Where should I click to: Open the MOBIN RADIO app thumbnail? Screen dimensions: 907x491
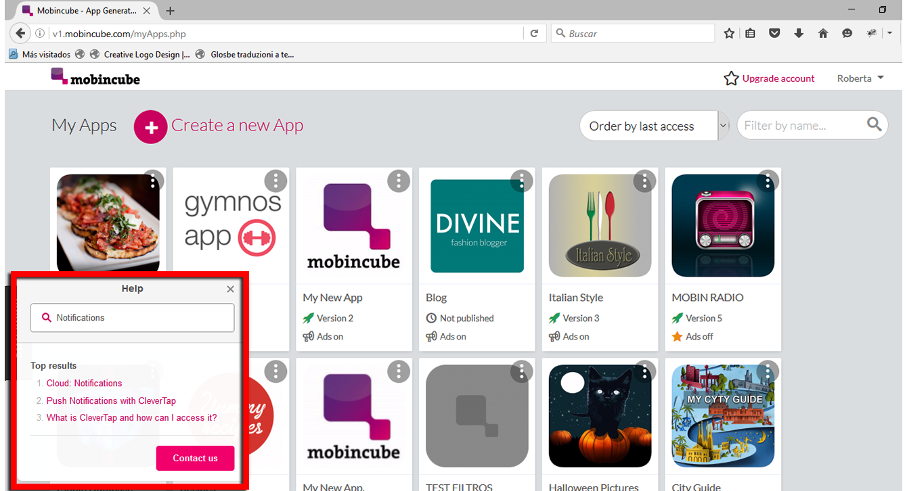point(723,226)
